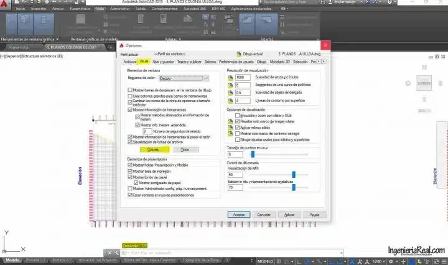This screenshot has width=448, height=265.
Task: Click the Plot printer icon in quick access toolbar
Action: pos(47,2)
